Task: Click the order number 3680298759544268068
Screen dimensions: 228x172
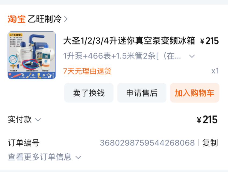Action: point(147,143)
